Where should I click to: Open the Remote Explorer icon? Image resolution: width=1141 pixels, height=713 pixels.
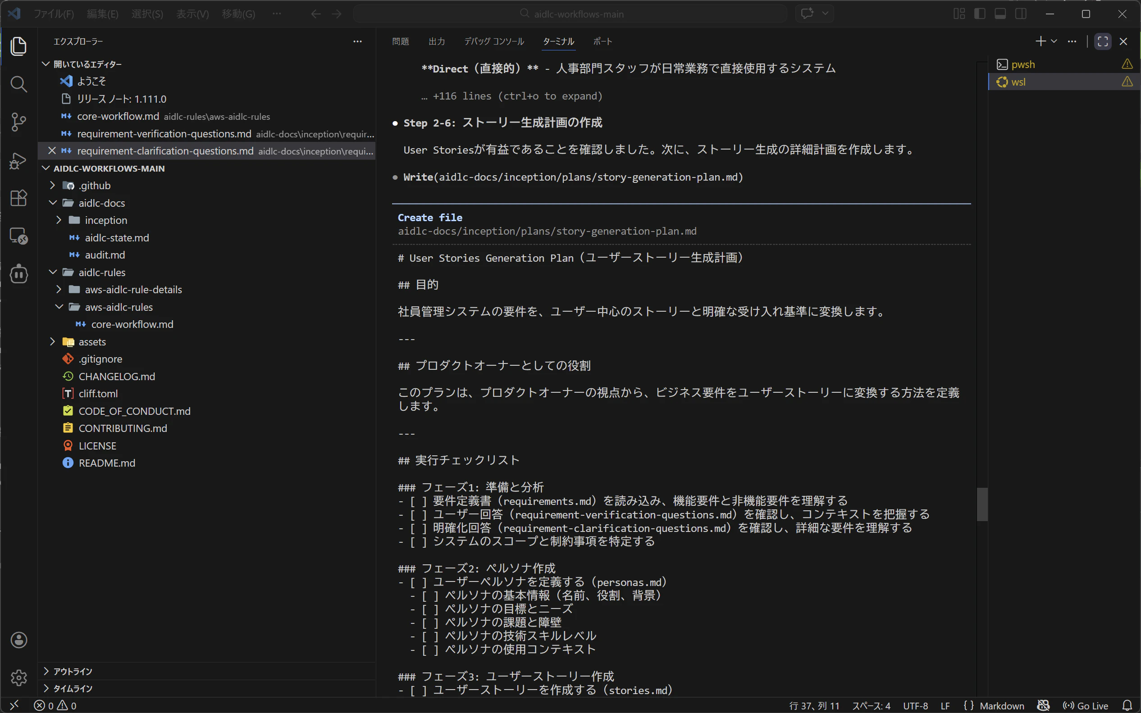point(18,236)
